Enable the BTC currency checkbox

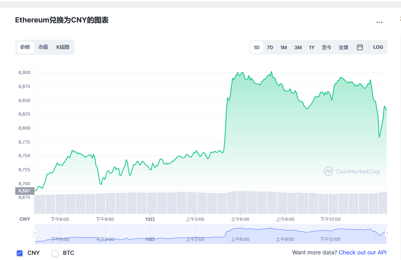55,253
